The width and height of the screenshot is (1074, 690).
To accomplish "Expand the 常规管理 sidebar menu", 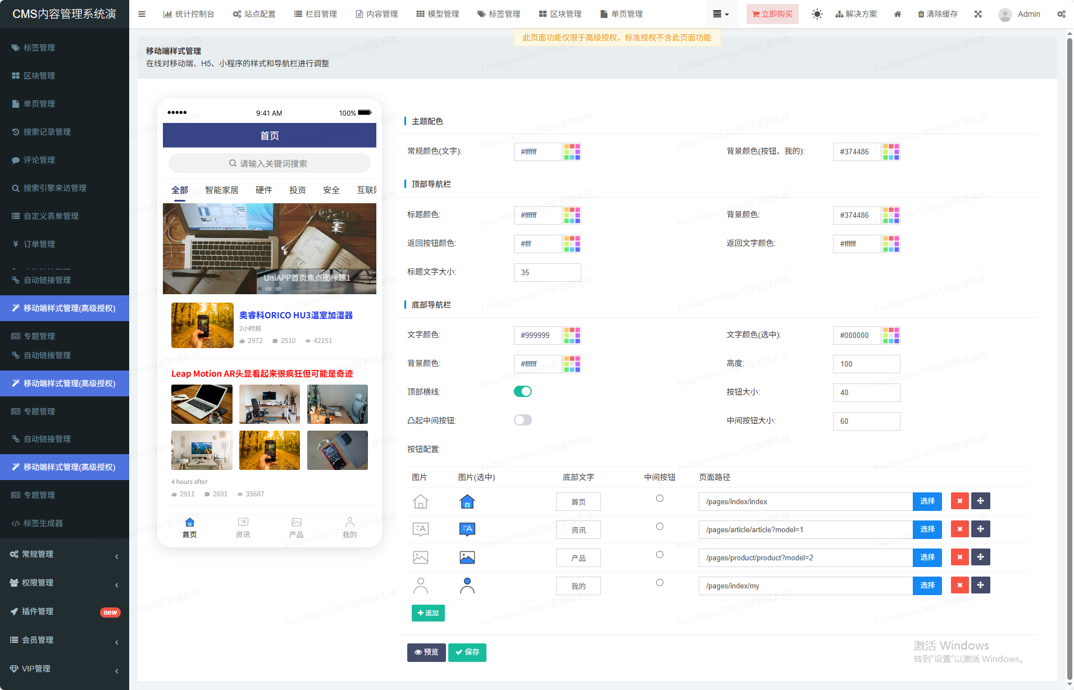I will [65, 554].
